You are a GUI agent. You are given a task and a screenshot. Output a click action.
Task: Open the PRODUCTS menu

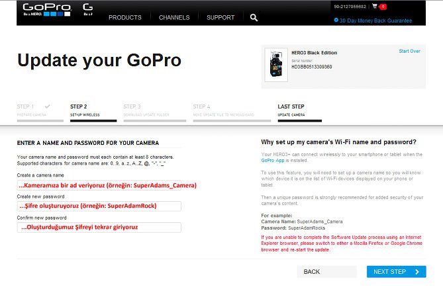pyautogui.click(x=125, y=17)
